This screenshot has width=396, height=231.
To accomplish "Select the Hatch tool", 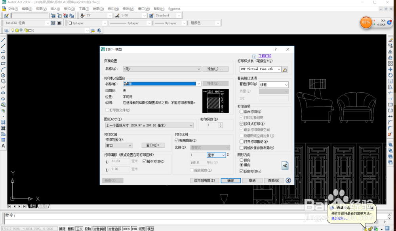I will (3, 122).
